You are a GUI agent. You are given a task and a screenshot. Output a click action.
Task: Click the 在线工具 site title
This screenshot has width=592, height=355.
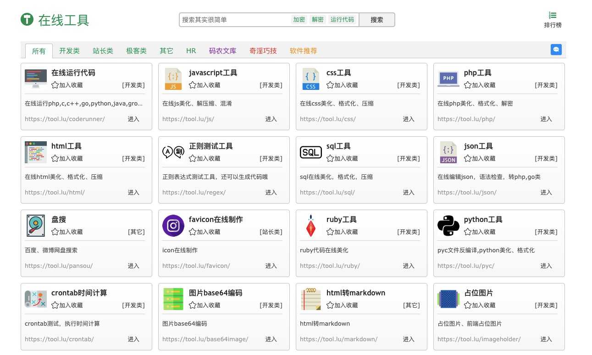64,20
